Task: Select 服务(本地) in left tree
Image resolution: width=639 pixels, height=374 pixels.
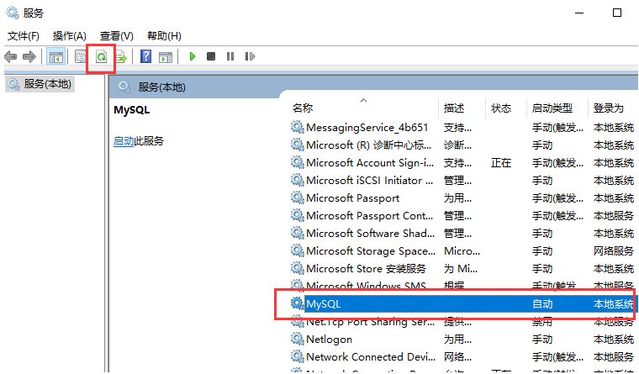Action: [x=40, y=84]
